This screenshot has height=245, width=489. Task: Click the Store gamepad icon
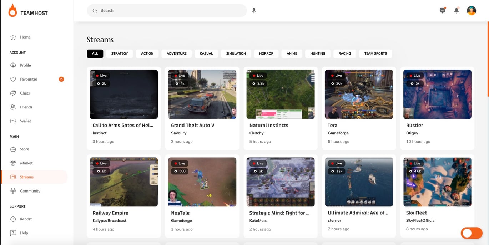click(x=13, y=149)
